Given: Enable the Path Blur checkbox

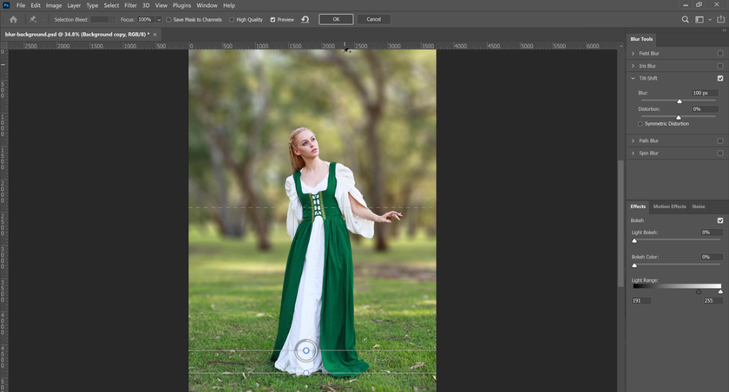Looking at the screenshot, I should [x=720, y=140].
